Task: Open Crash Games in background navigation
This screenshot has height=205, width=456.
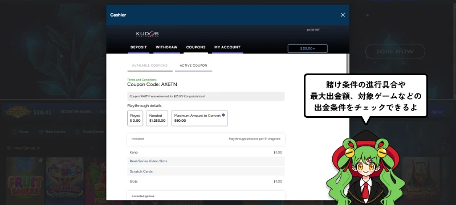Action: pos(89,132)
